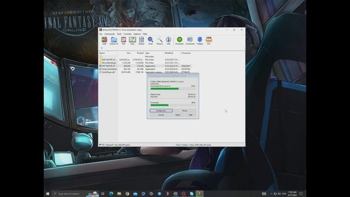This screenshot has width=350, height=197.
Task: Select the MonoBleedingEdge folder row
Action: [x=145, y=63]
